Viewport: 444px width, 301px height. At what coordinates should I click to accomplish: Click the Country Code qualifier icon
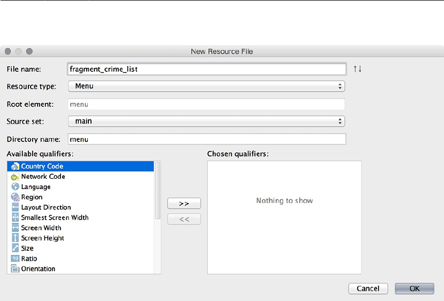(15, 166)
